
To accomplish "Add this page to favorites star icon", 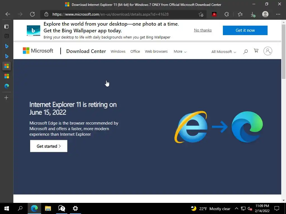I will click(x=201, y=14).
